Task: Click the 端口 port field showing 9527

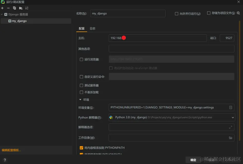Action: click(227, 38)
